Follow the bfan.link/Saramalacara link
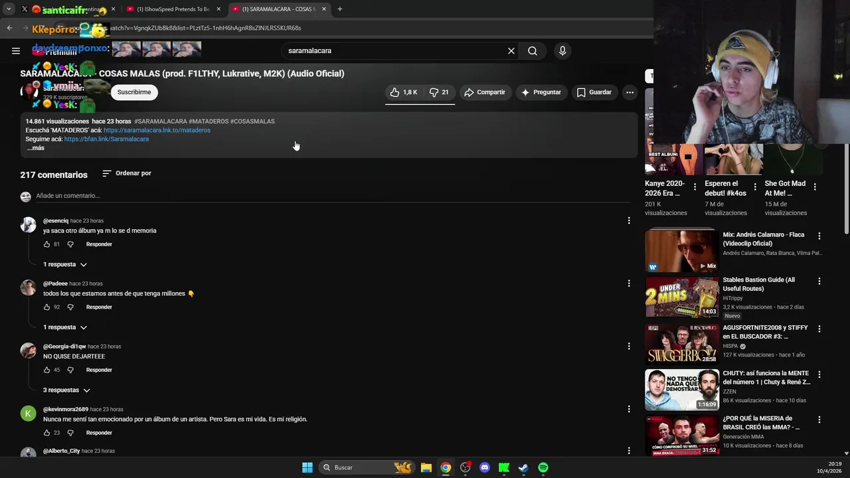 point(106,139)
